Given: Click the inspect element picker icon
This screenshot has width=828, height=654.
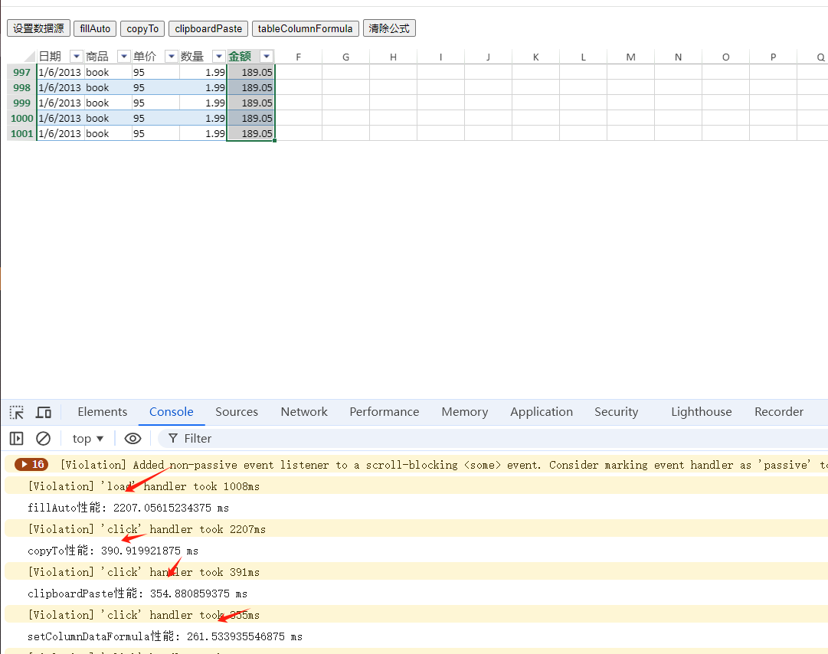Looking at the screenshot, I should 17,413.
